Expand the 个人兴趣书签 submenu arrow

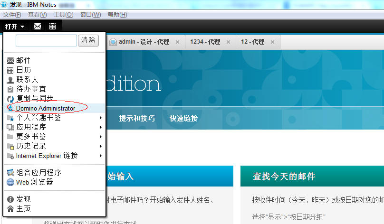point(101,118)
